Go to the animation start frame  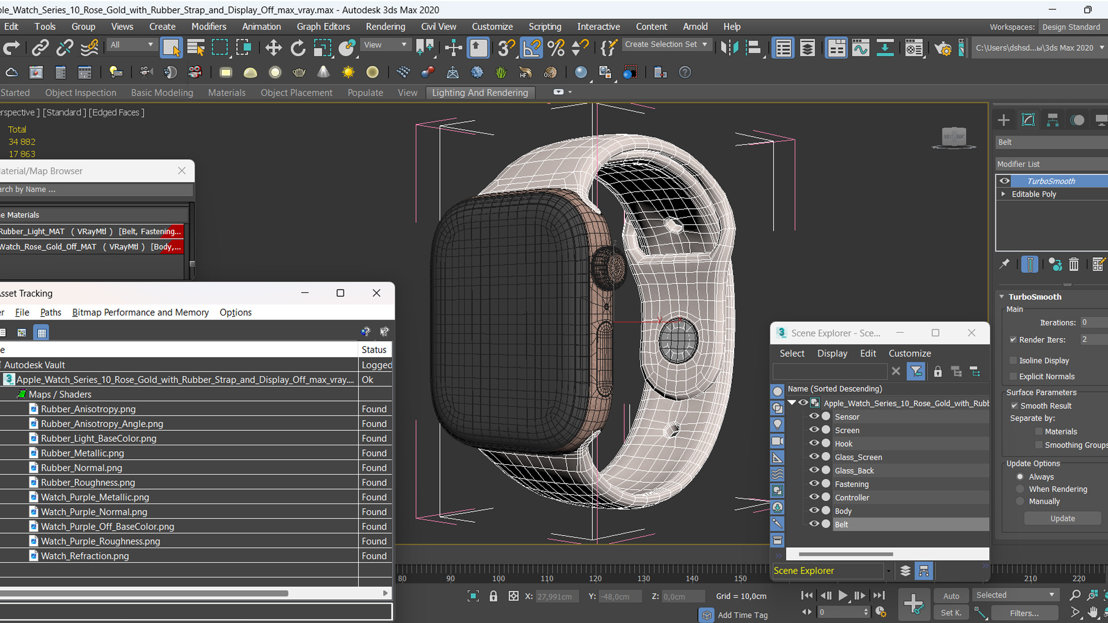[x=807, y=595]
